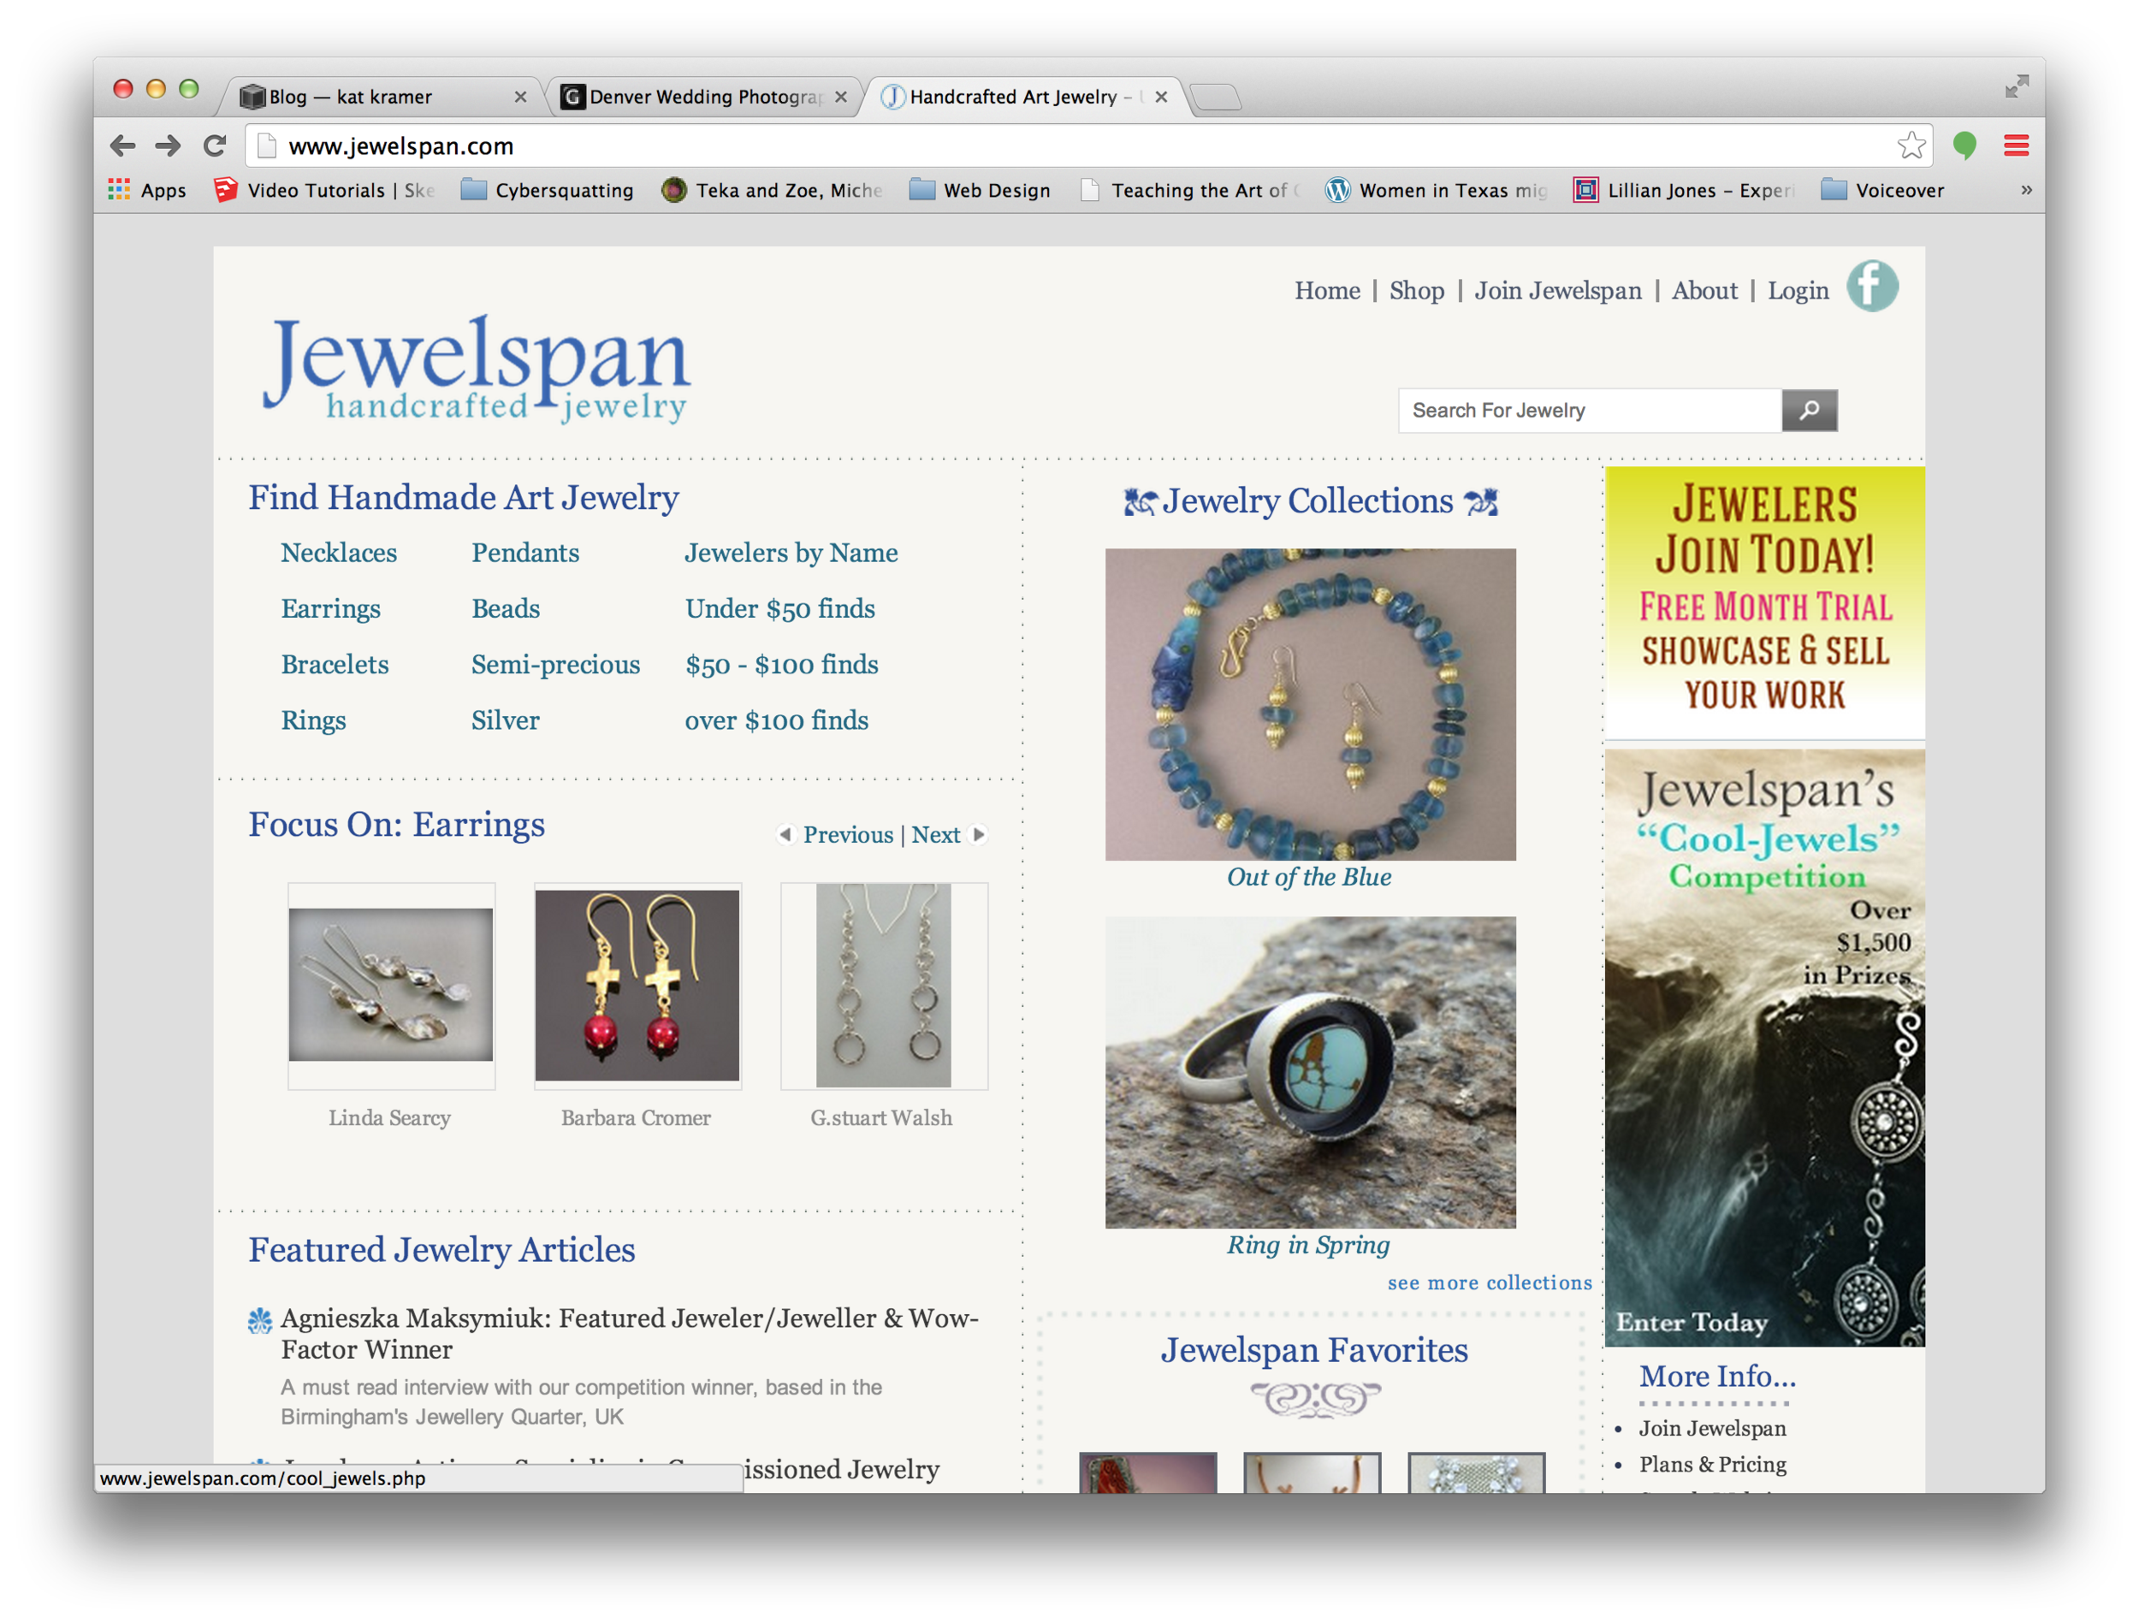The width and height of the screenshot is (2139, 1623).
Task: Browse the Bracelets category
Action: (335, 665)
